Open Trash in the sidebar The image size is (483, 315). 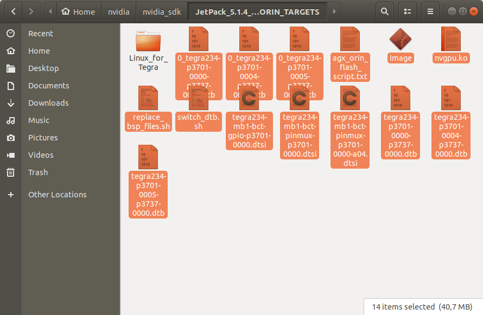(x=60, y=172)
